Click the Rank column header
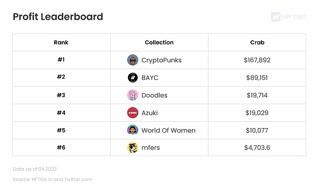Image resolution: width=319 pixels, height=193 pixels. (61, 43)
